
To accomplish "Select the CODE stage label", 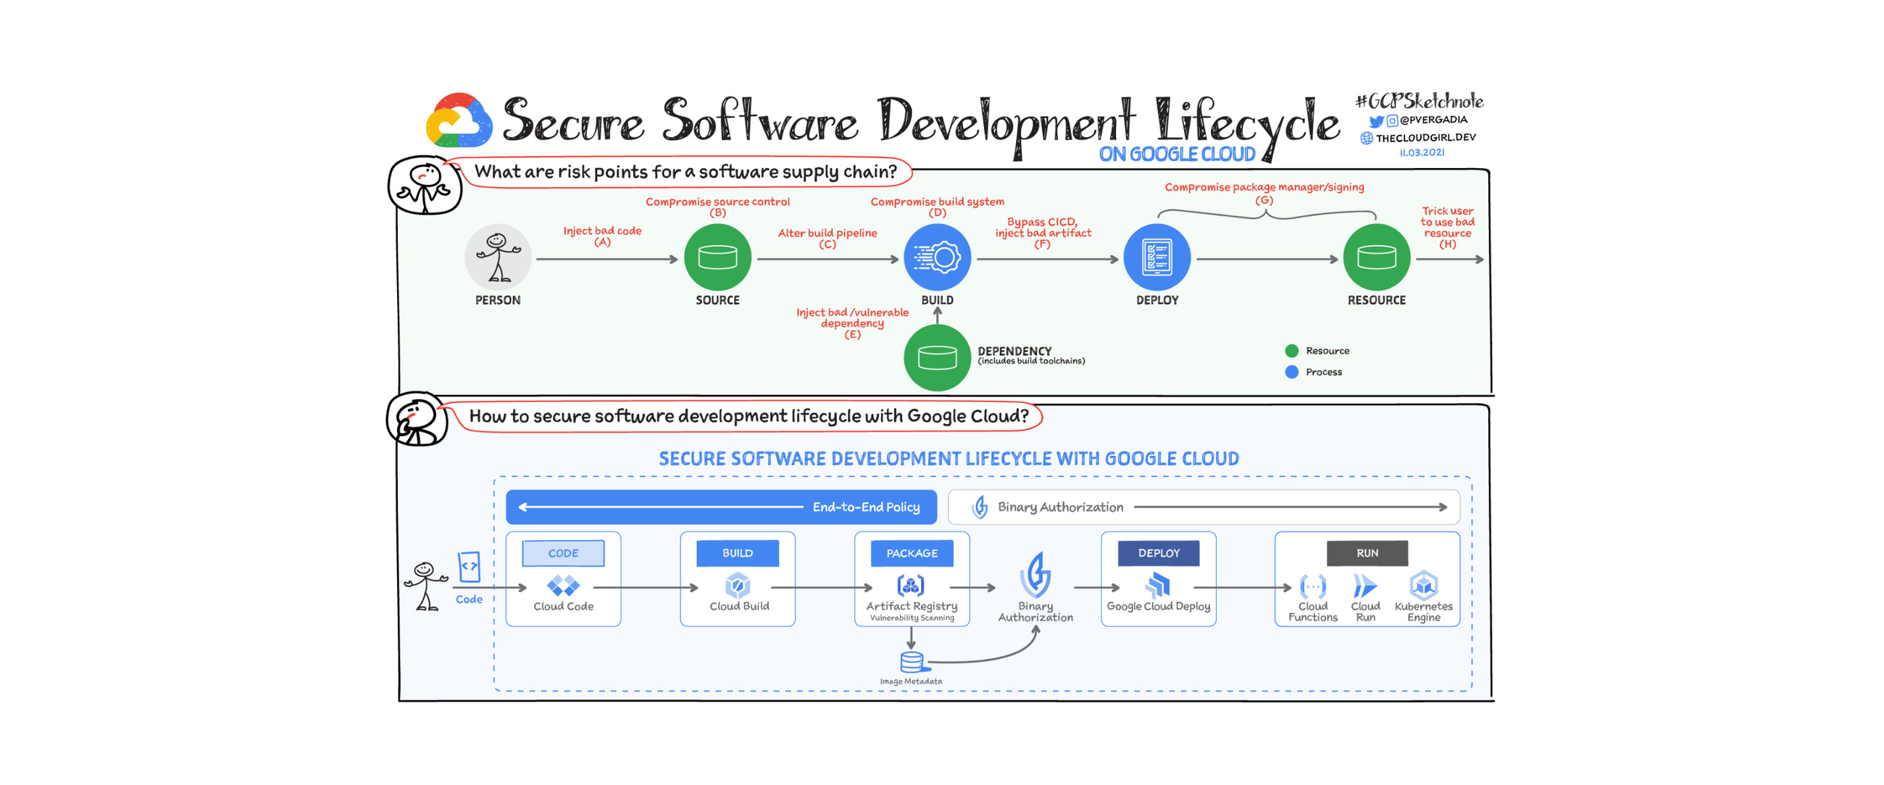I will (563, 553).
